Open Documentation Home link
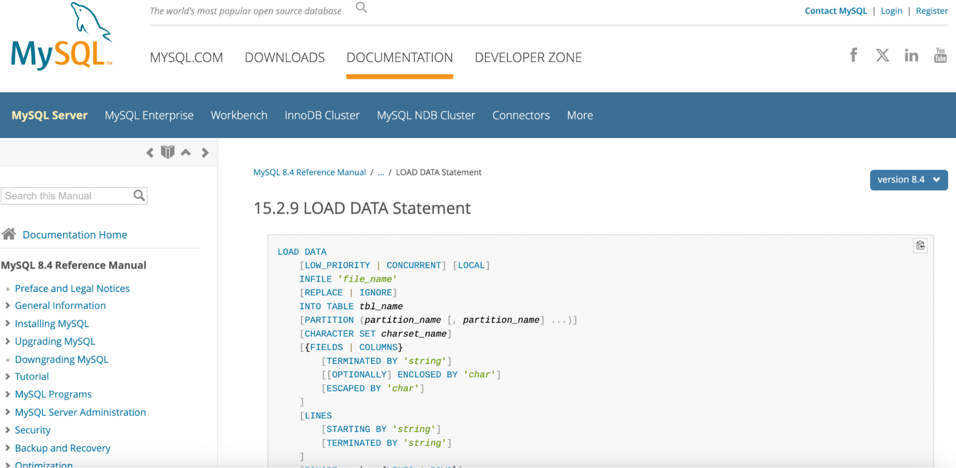Screen dimensions: 956x468 point(75,235)
